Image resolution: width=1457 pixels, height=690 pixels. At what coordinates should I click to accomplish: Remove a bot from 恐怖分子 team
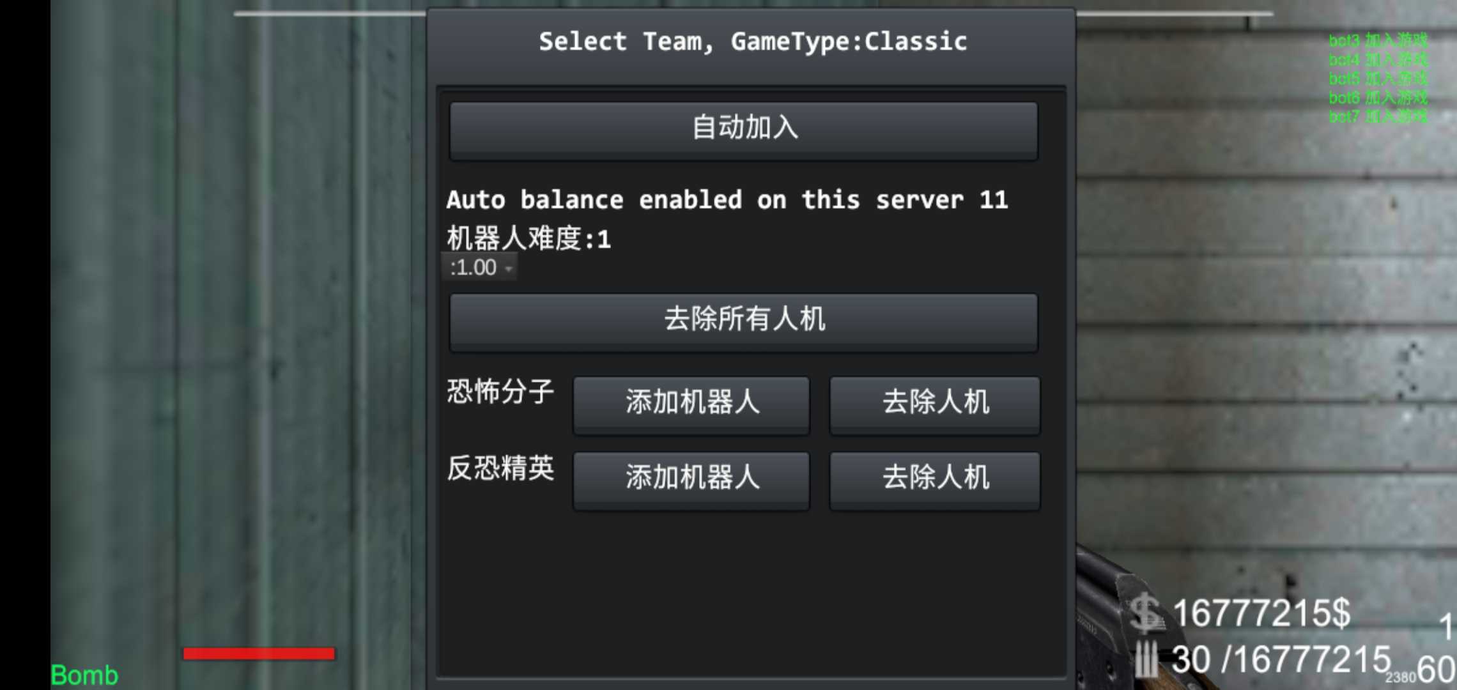[934, 405]
